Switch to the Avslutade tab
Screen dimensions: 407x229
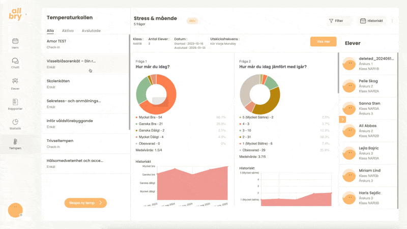[x=91, y=31]
